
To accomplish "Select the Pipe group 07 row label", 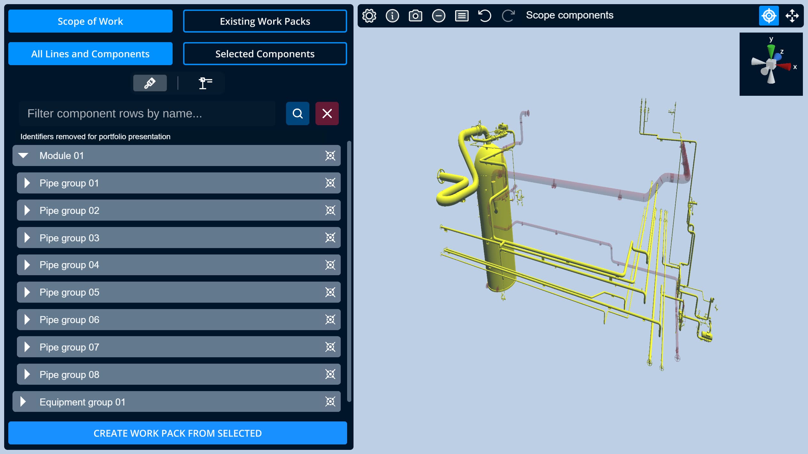I will 69,347.
